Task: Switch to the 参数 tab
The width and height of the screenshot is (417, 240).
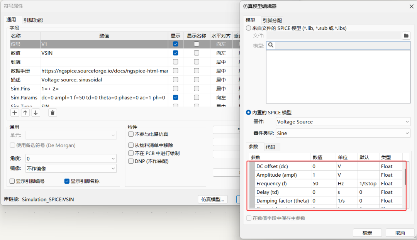Action: click(253, 147)
